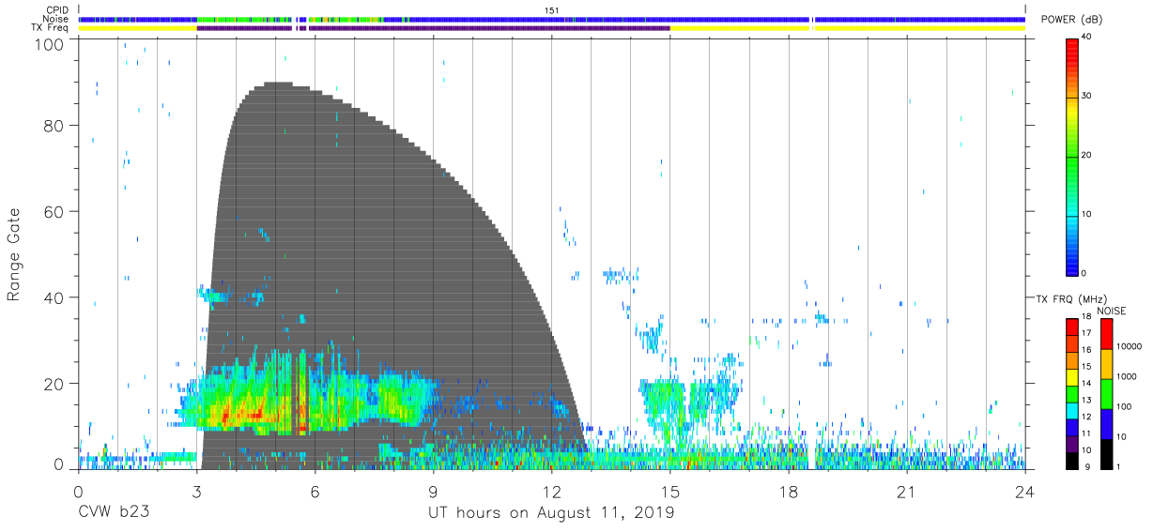Click the TX FRQ (MHz) color scale bar
This screenshot has height=532, width=1153.
point(1072,392)
